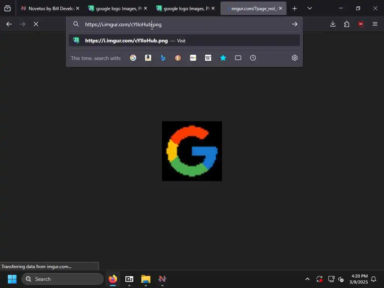Search this time with DuckDuckGo
The width and height of the screenshot is (384, 288).
[x=178, y=58]
